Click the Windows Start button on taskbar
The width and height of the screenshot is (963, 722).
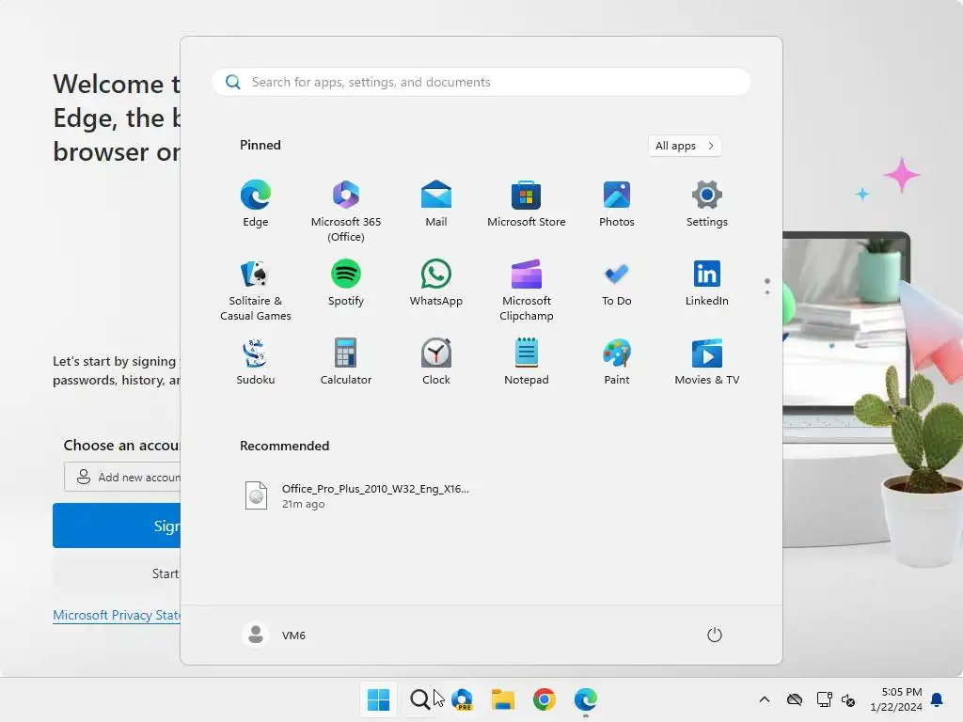[x=378, y=699]
